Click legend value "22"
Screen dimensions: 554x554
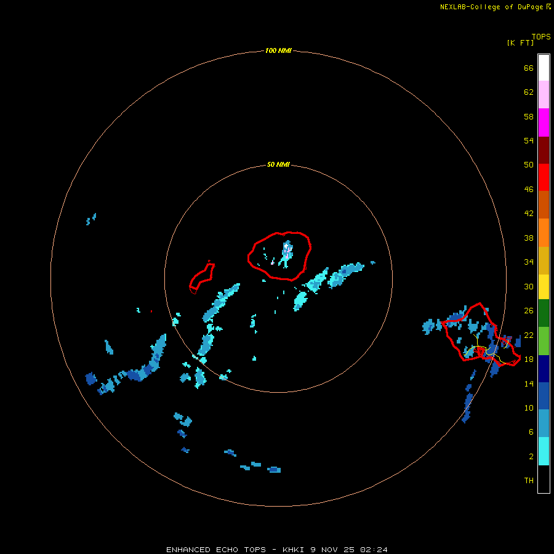(529, 335)
